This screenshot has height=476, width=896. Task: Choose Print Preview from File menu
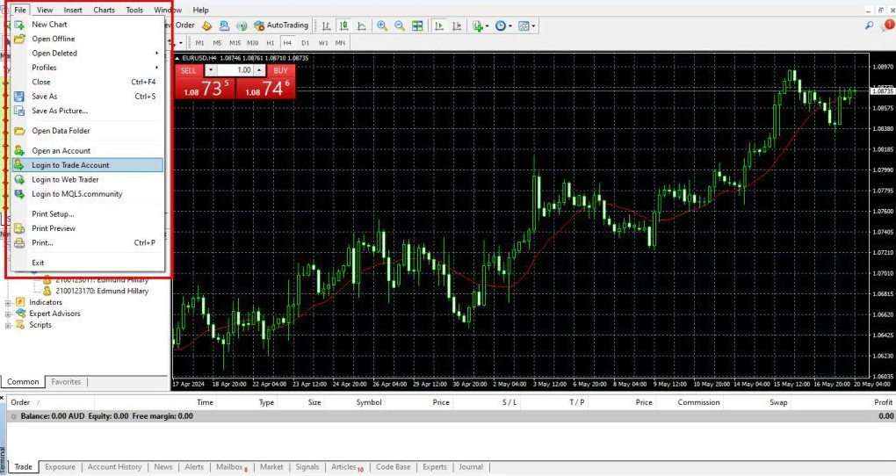coord(88,228)
